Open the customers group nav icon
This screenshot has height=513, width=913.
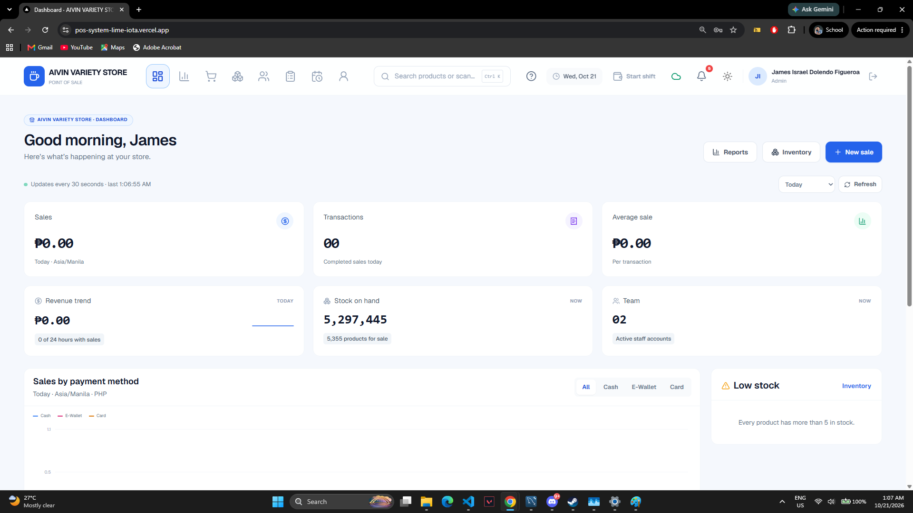point(264,76)
